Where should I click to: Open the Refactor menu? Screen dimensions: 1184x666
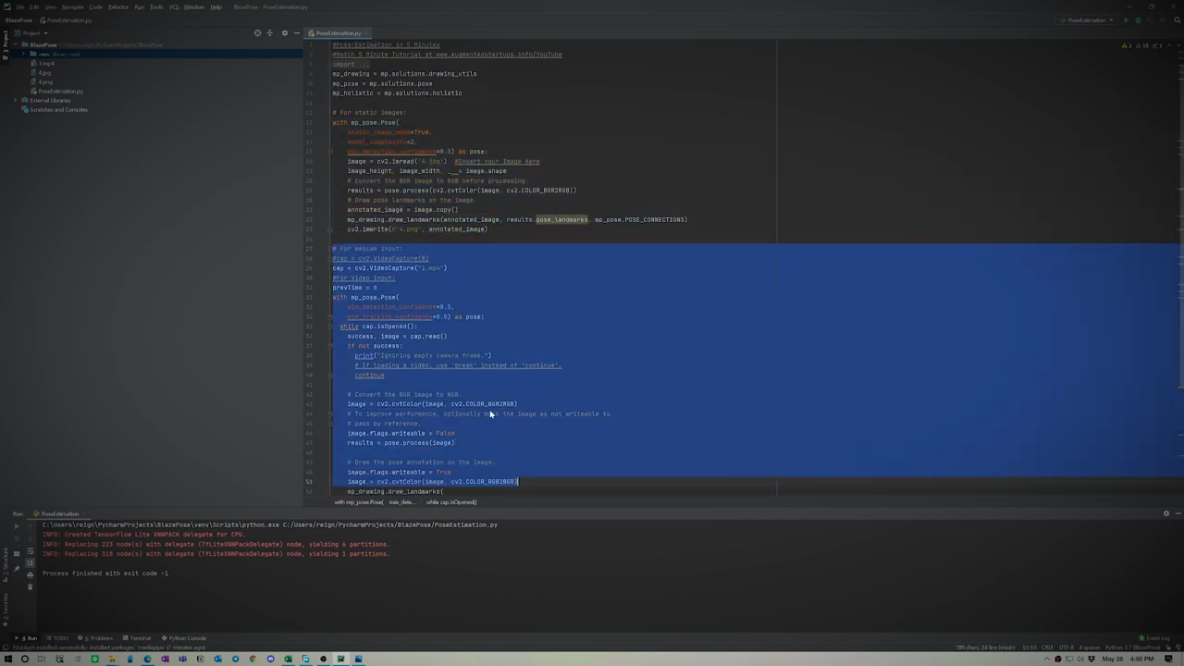coord(118,6)
